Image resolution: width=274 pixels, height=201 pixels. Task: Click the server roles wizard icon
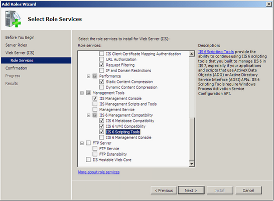click(x=13, y=19)
